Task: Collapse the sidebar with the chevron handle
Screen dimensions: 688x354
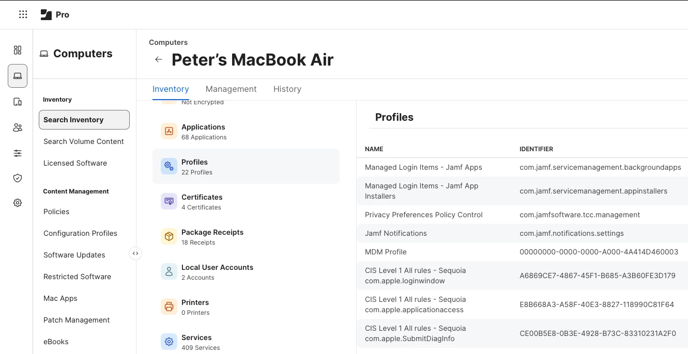Action: [135, 253]
